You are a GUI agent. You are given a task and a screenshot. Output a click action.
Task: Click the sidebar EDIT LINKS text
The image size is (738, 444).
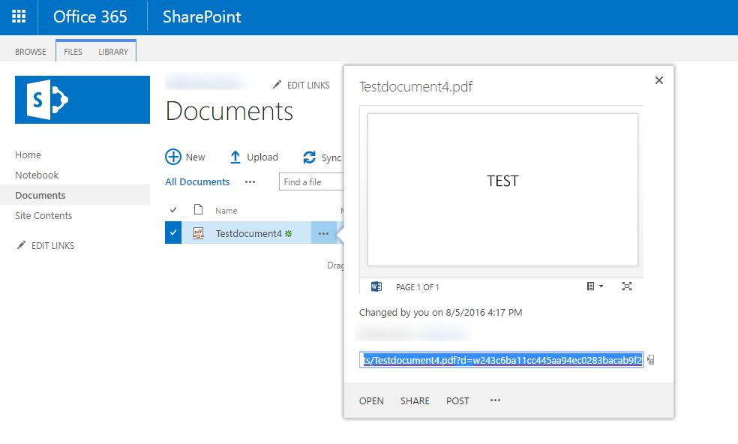point(52,245)
